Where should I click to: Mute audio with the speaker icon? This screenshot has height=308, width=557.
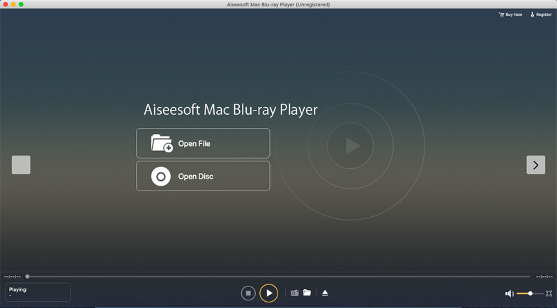510,293
